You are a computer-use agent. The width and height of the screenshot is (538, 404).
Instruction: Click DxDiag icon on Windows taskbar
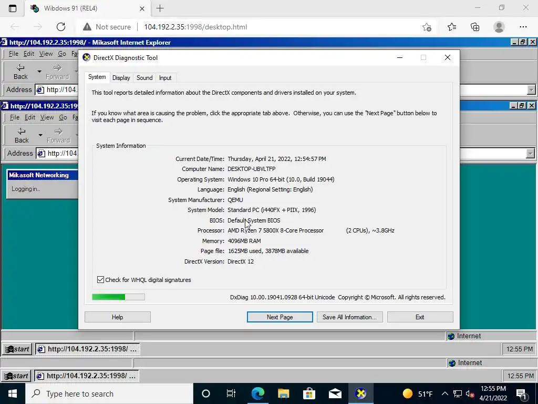360,393
